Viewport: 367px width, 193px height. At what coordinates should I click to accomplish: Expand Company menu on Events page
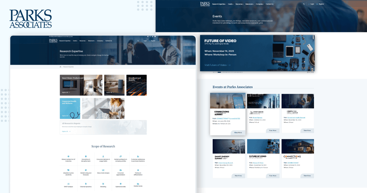(260, 4)
